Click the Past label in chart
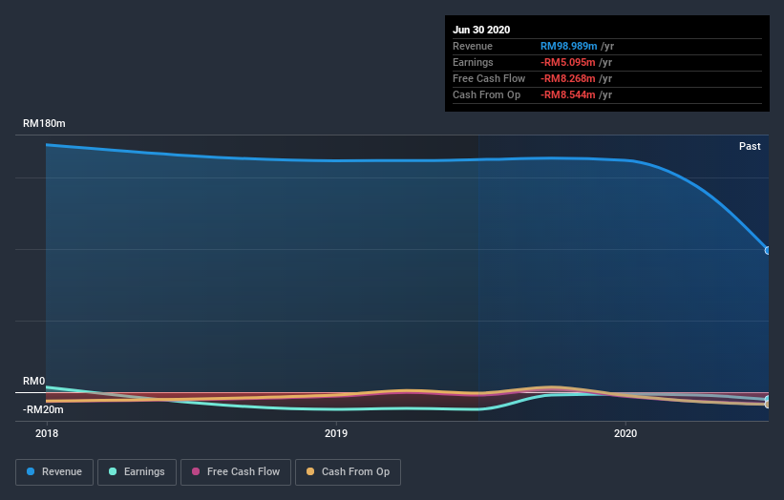This screenshot has height=500, width=784. [x=750, y=146]
